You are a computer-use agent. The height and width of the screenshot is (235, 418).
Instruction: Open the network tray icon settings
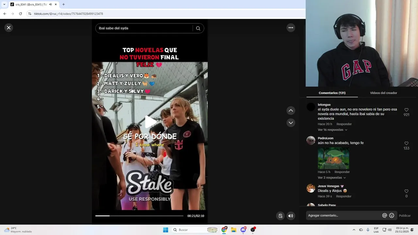click(384, 230)
